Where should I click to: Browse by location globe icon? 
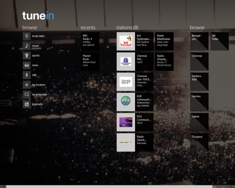pos(26,85)
